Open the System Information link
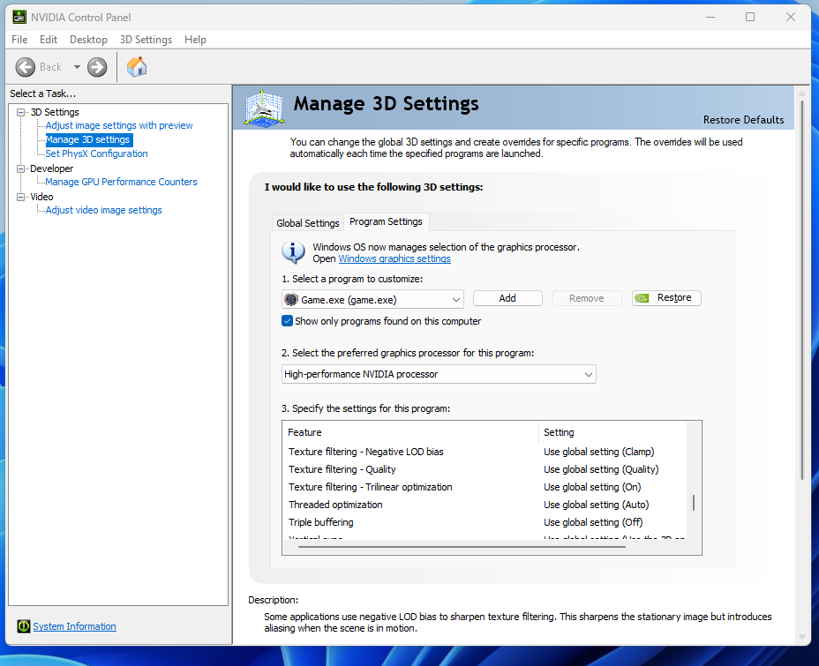819x666 pixels. pos(75,626)
